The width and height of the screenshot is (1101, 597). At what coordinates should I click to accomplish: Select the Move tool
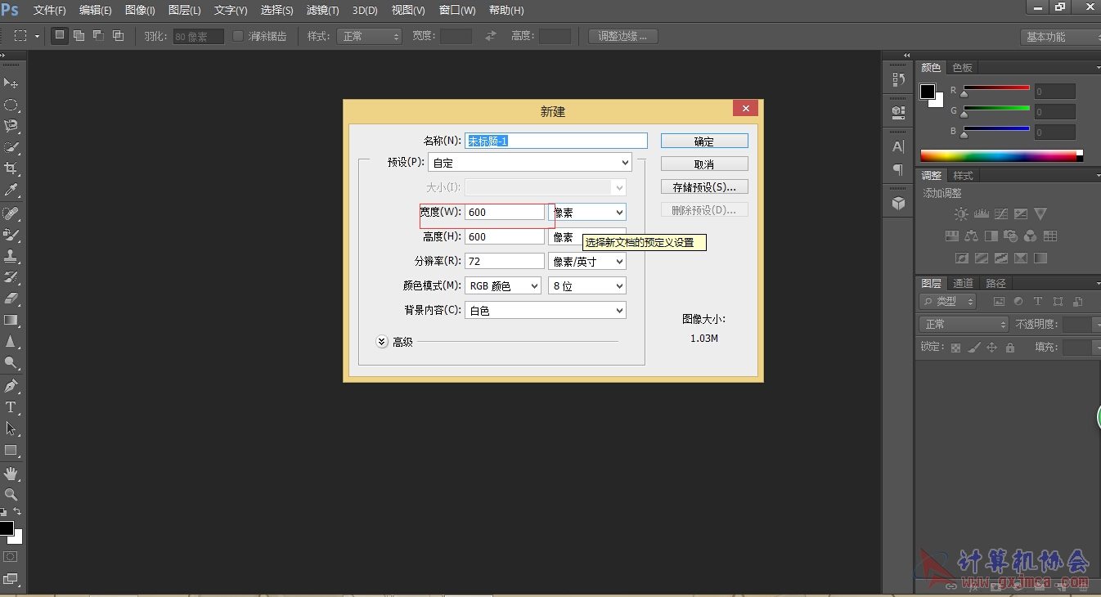(x=11, y=83)
